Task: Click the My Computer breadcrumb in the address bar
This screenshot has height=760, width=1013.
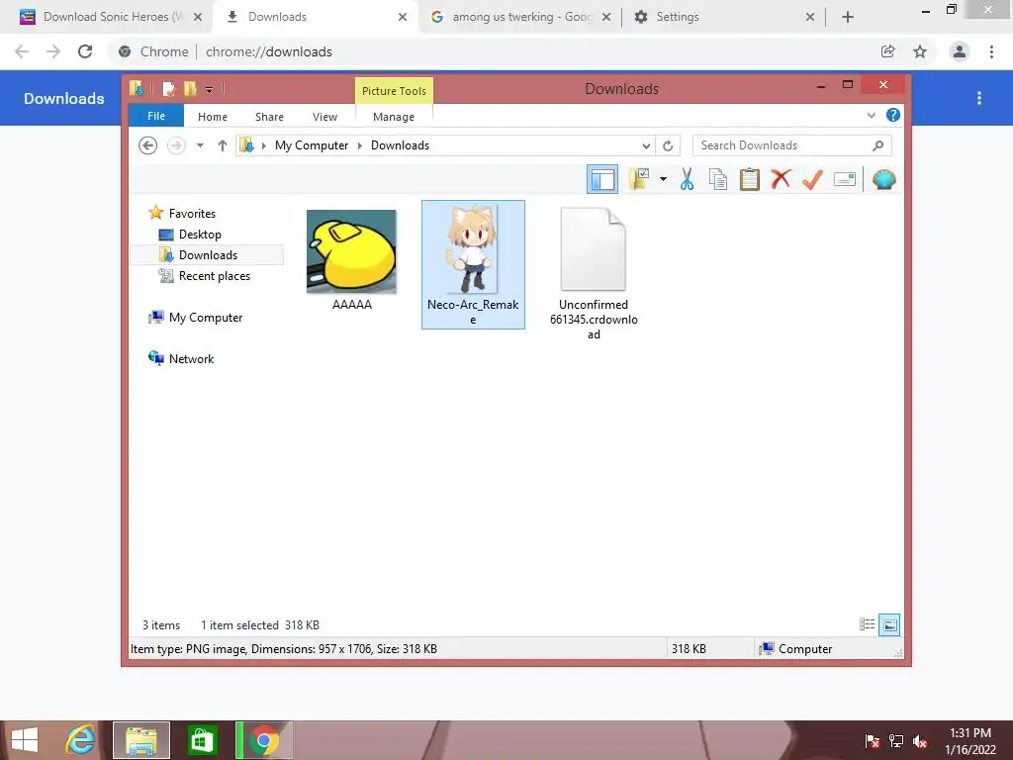Action: point(312,145)
